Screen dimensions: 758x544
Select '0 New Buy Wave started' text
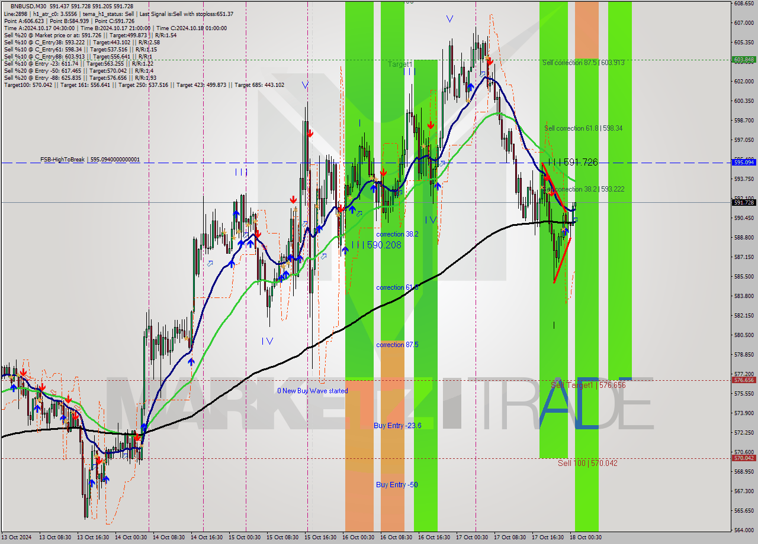313,391
